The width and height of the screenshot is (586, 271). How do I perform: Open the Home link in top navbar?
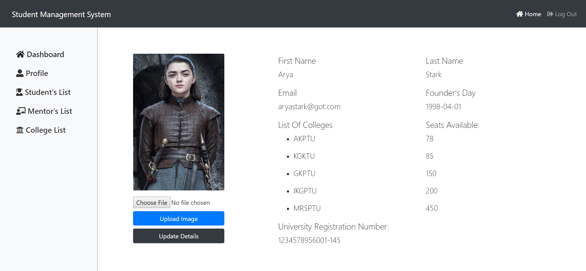(529, 14)
